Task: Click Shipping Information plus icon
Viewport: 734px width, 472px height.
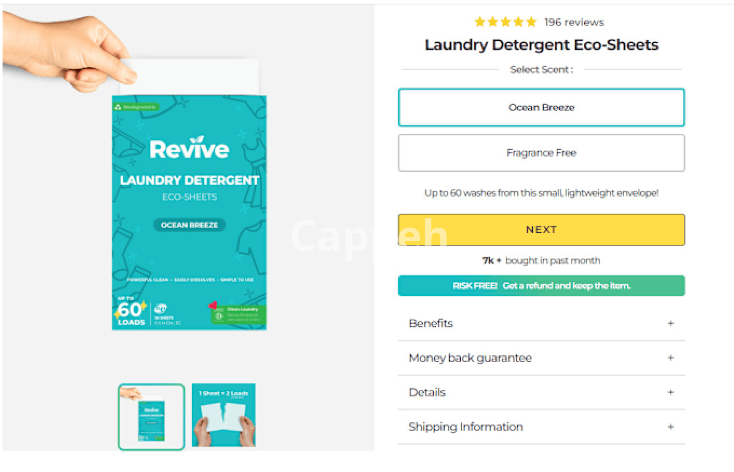Action: [x=671, y=426]
